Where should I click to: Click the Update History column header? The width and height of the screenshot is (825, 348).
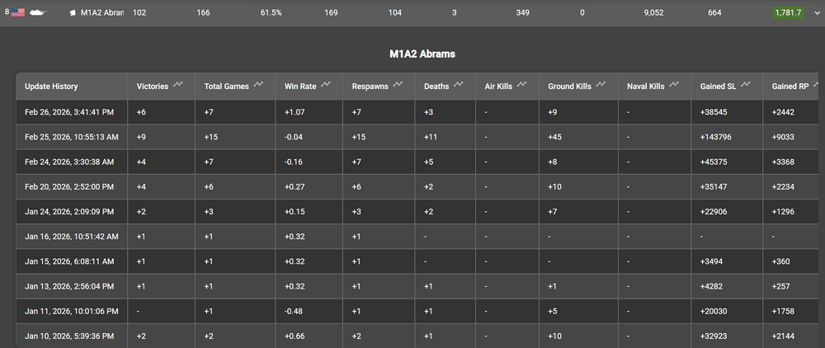pyautogui.click(x=51, y=86)
